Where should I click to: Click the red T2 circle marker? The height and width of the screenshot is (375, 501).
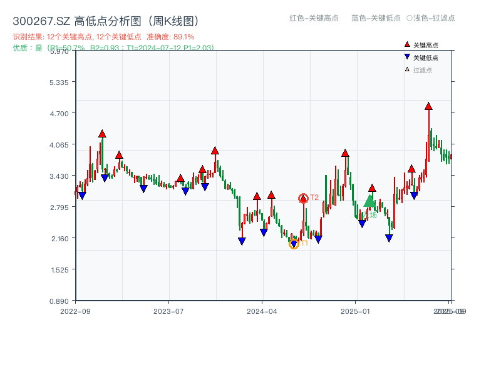pos(303,197)
